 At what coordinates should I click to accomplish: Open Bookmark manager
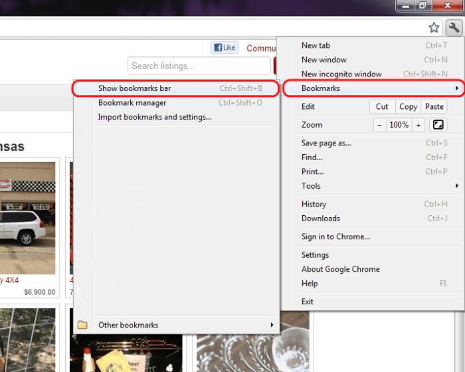tap(132, 103)
